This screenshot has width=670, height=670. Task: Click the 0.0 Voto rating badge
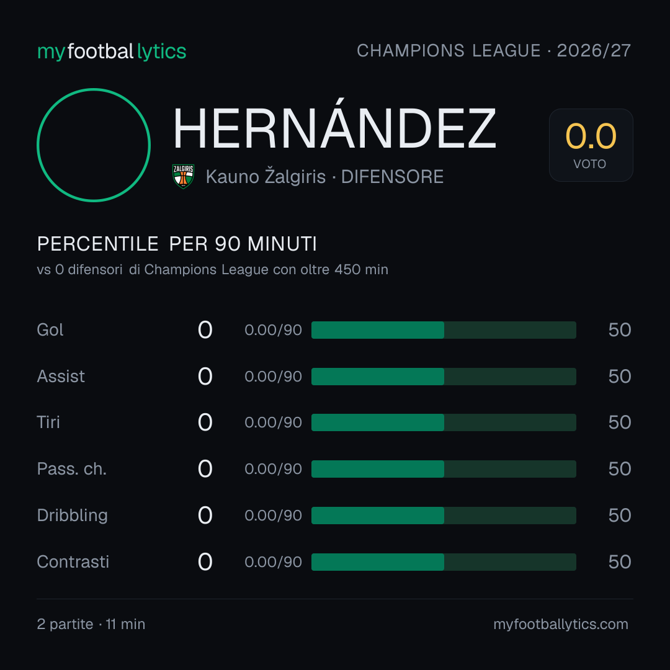tap(591, 145)
